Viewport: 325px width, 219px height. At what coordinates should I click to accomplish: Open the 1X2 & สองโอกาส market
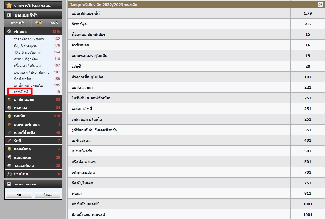[x=27, y=52]
